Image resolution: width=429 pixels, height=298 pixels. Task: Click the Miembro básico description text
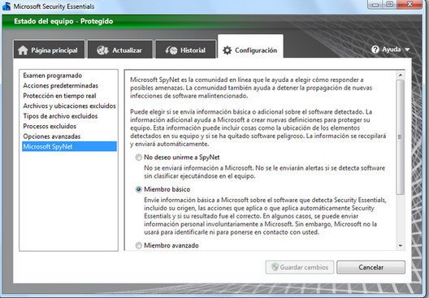tap(265, 216)
